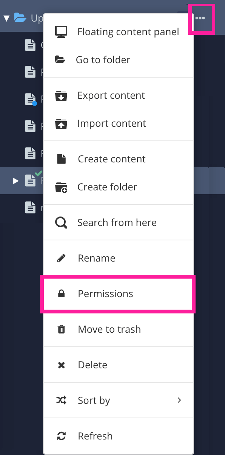Click the Floating content panel monitor icon
The width and height of the screenshot is (225, 455).
pyautogui.click(x=60, y=31)
